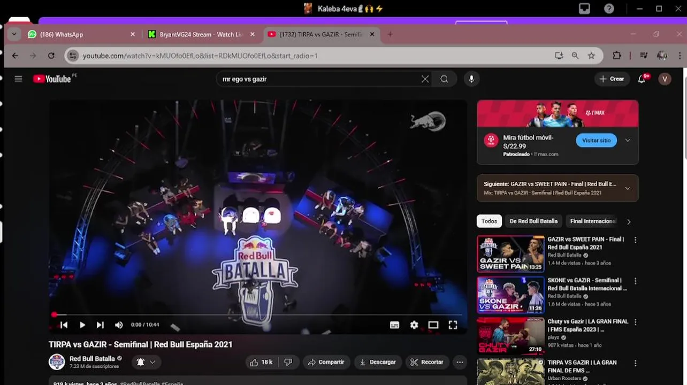Open the media control icon in toolbar
The width and height of the screenshot is (687, 385).
(644, 56)
